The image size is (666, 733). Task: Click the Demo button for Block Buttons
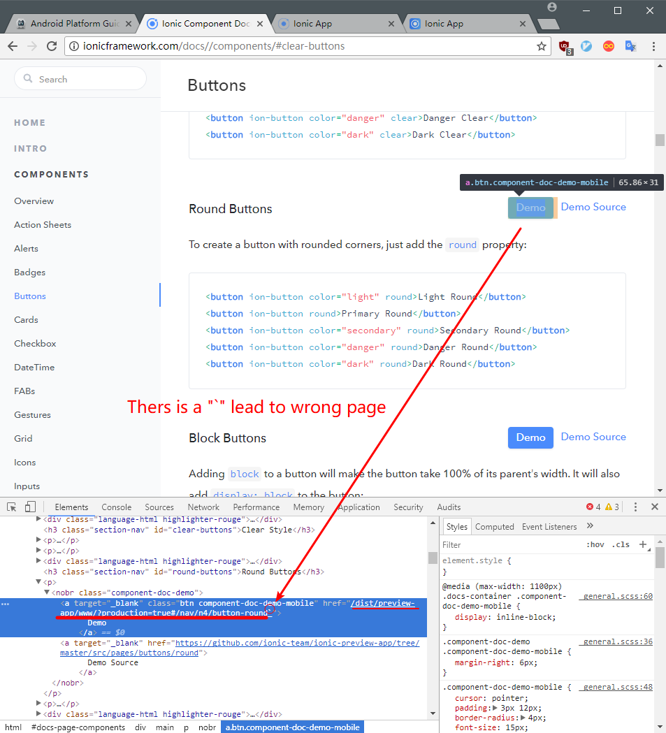pyautogui.click(x=530, y=437)
